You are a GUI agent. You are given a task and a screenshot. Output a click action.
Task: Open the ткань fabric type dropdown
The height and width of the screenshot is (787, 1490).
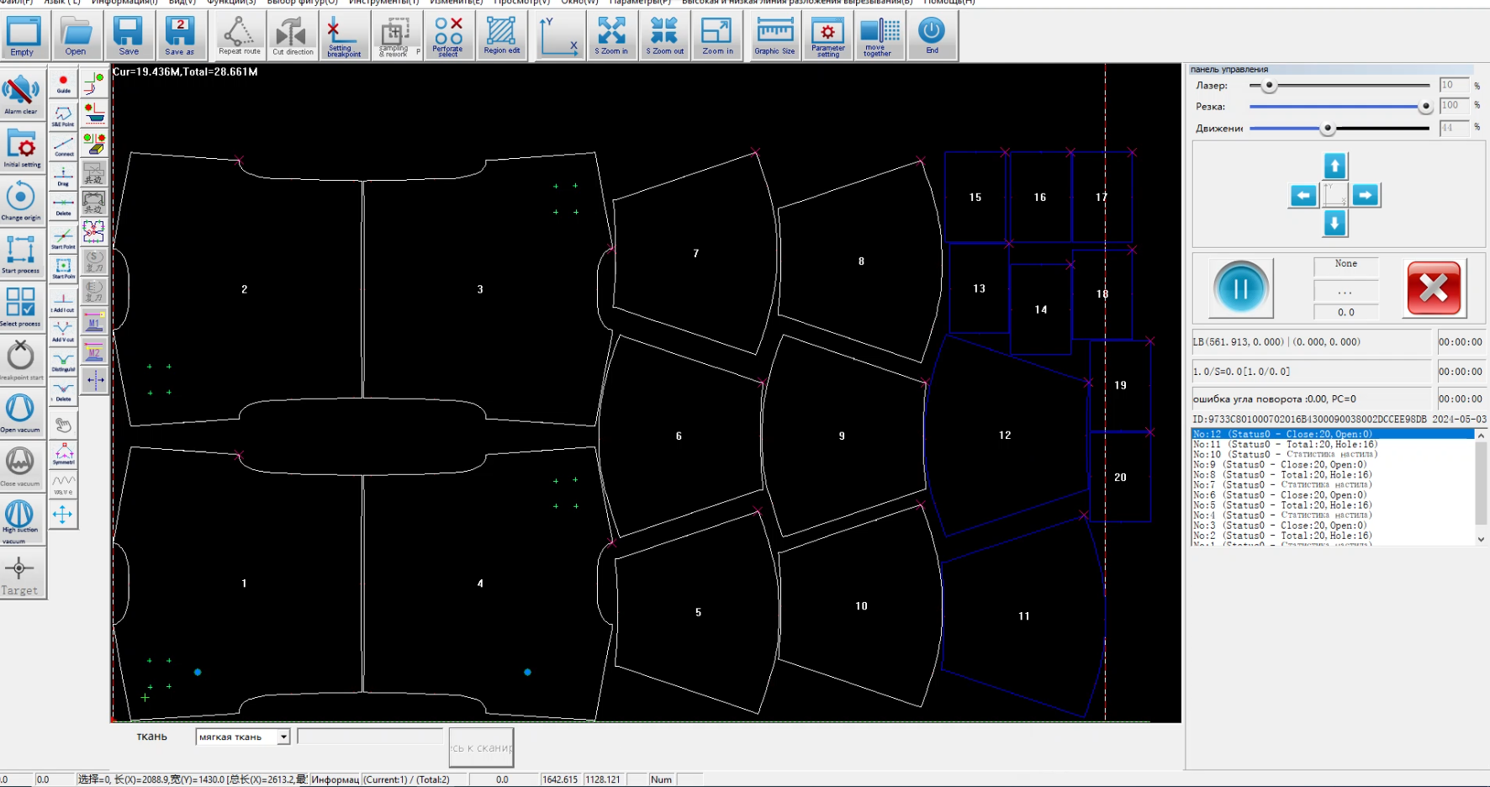click(283, 737)
